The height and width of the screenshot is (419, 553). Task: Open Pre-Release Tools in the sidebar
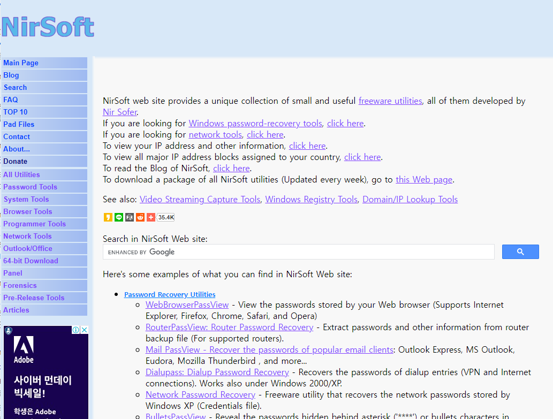click(x=44, y=298)
